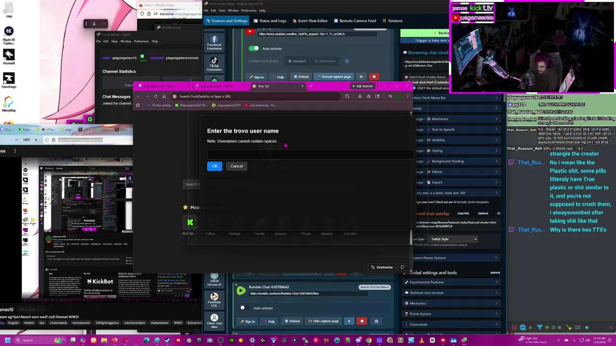Open preset style Twitch Style dropdown
Viewport: 616px width, 346px height.
pyautogui.click(x=453, y=239)
